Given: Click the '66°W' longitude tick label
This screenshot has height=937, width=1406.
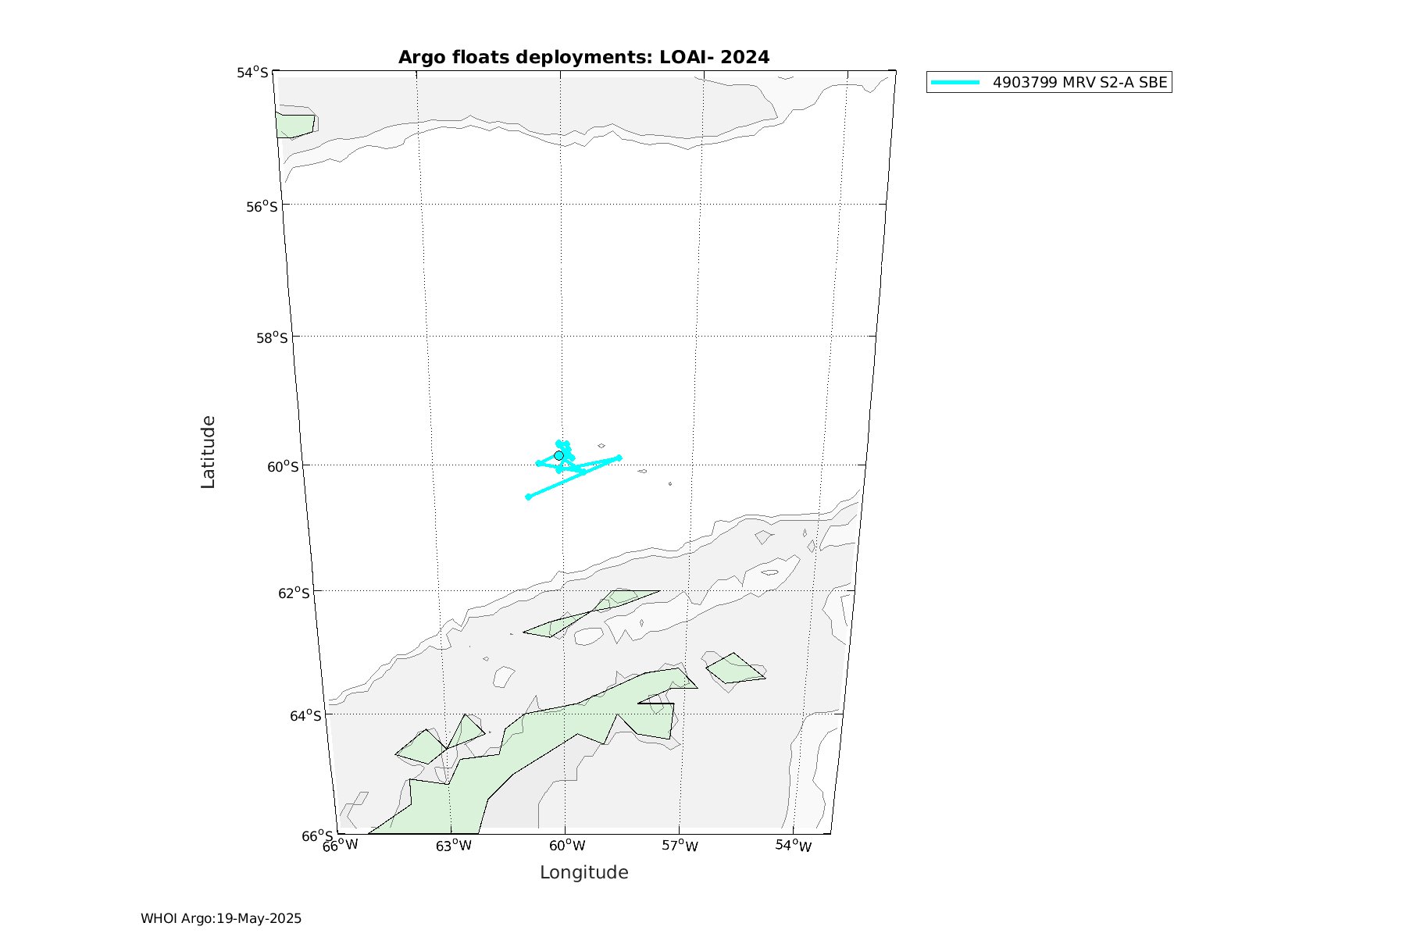Looking at the screenshot, I should coord(340,846).
